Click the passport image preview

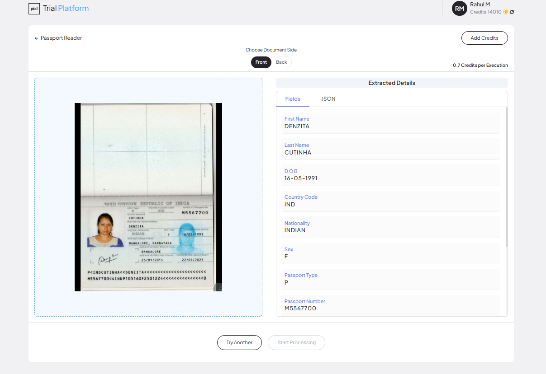tap(148, 196)
